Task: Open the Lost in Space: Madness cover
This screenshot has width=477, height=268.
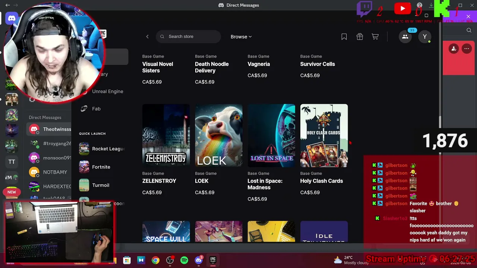Action: click(x=271, y=135)
